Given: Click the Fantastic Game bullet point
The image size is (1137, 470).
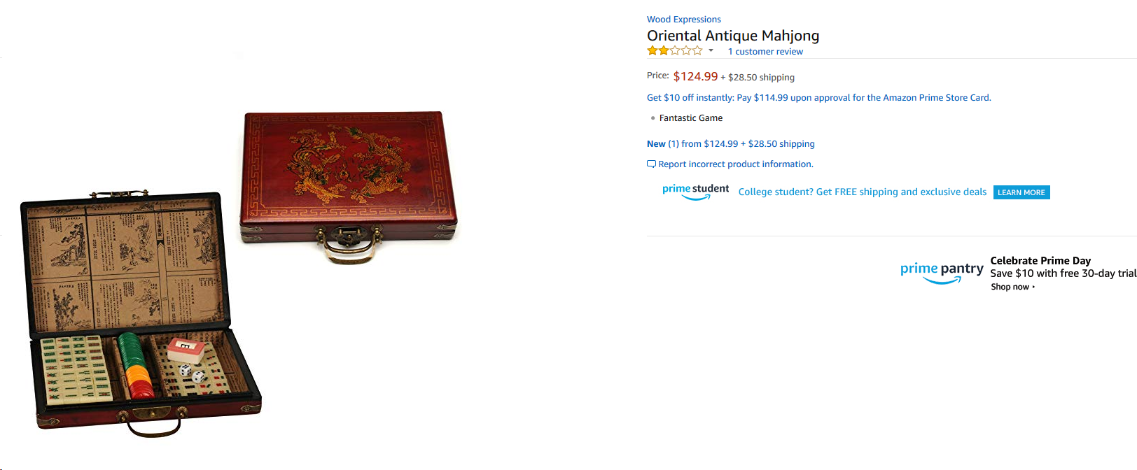Looking at the screenshot, I should 690,118.
